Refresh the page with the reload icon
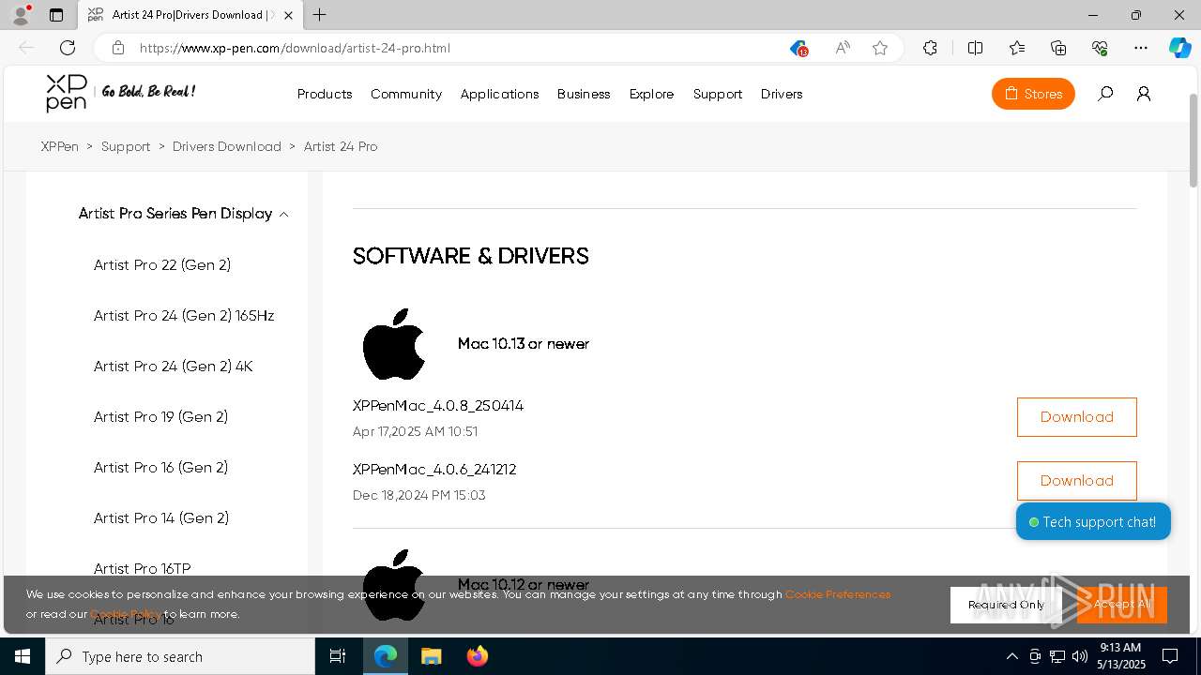This screenshot has height=675, width=1201. [68, 48]
